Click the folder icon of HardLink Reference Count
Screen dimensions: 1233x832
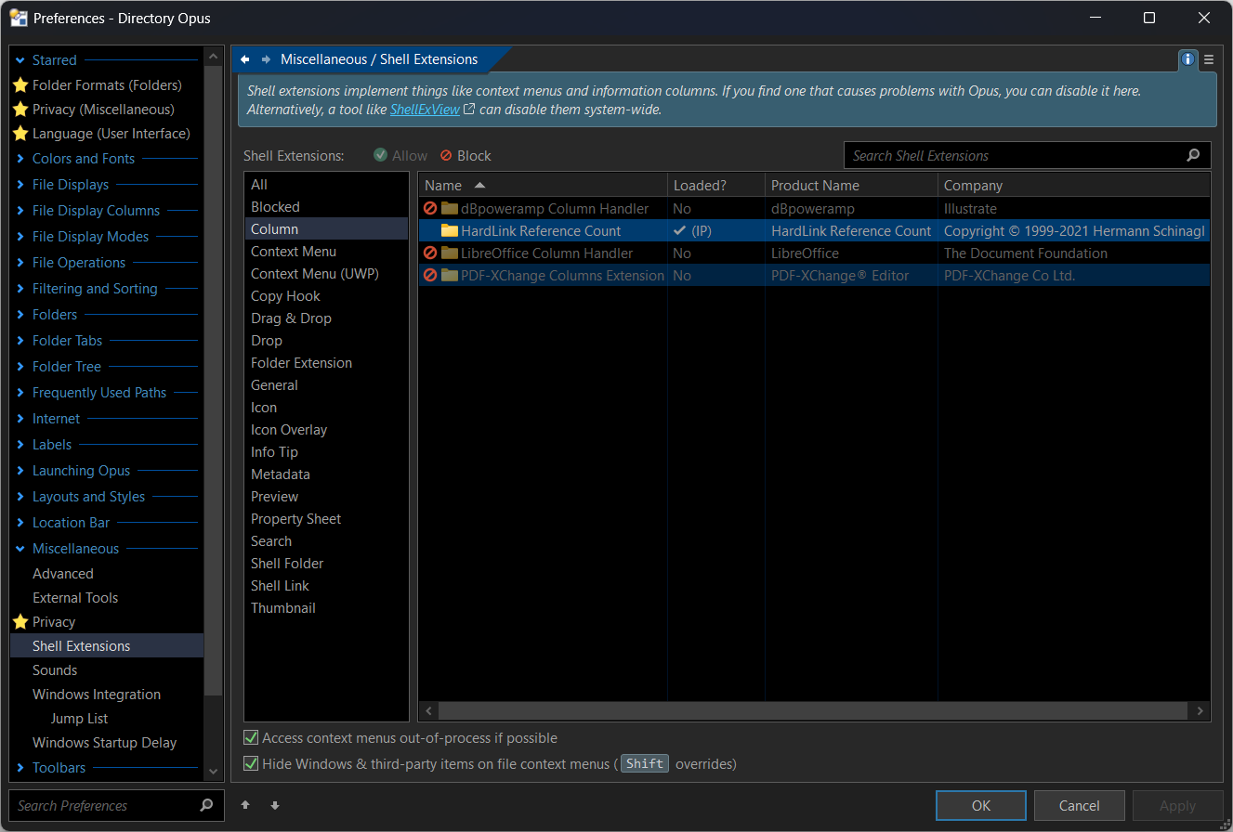point(450,230)
